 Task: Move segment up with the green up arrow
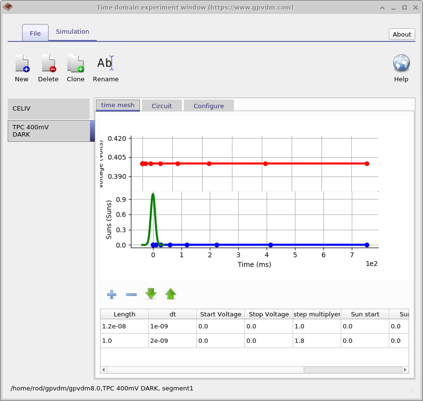[170, 294]
